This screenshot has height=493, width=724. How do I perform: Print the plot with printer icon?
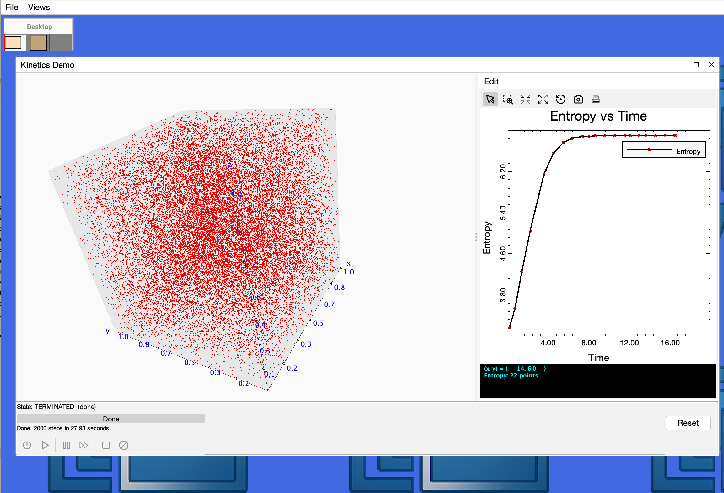tap(596, 100)
